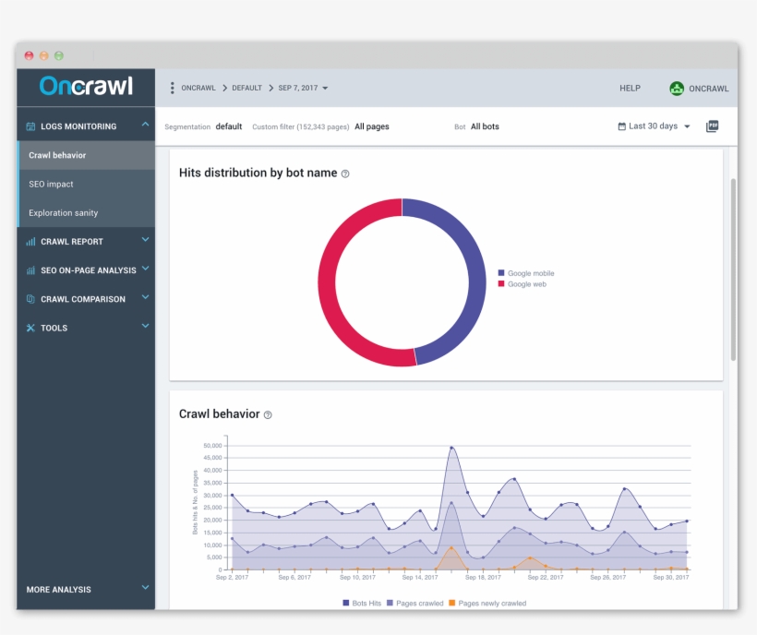Toggle Bots Hits series in chart legend
This screenshot has height=635, width=757.
[365, 603]
